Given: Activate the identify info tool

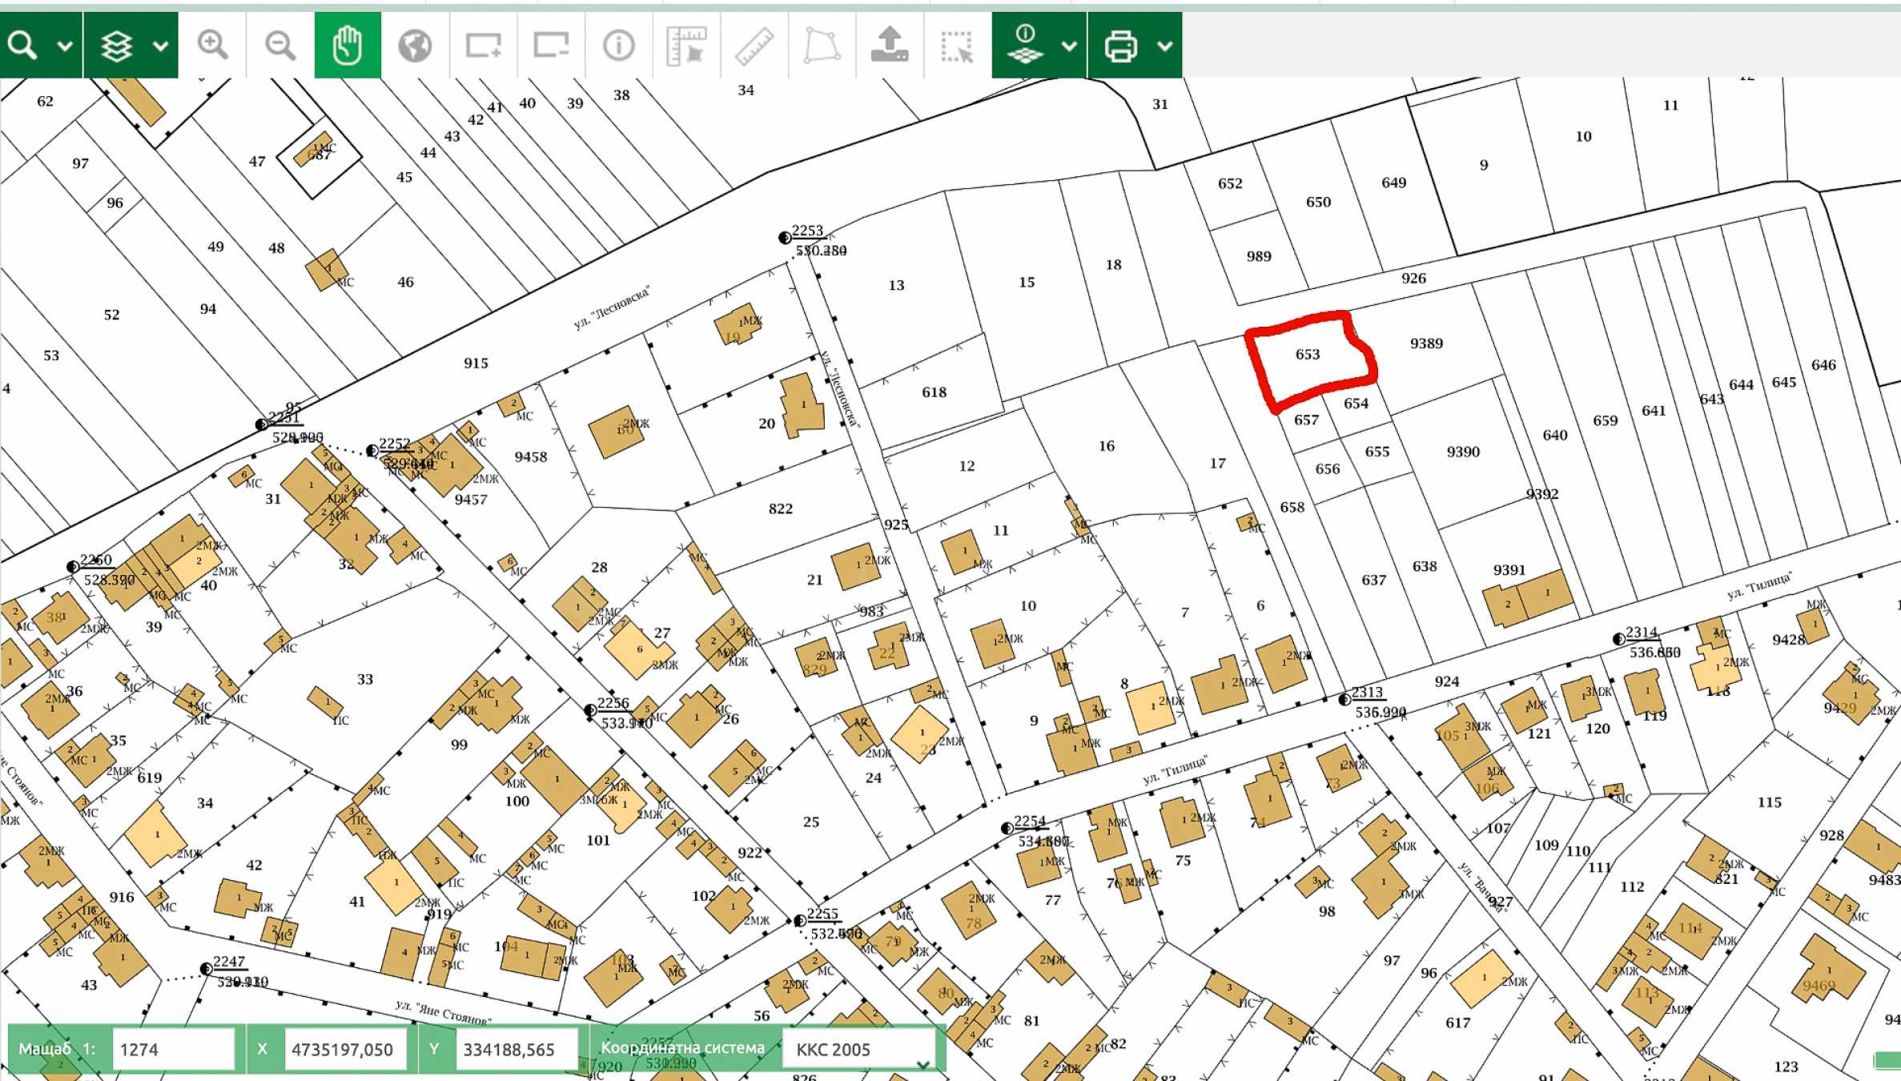Looking at the screenshot, I should (618, 45).
